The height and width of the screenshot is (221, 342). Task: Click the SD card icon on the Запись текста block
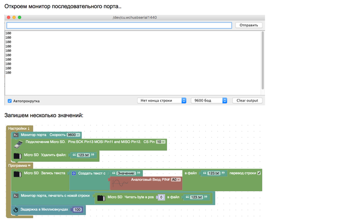point(17,174)
